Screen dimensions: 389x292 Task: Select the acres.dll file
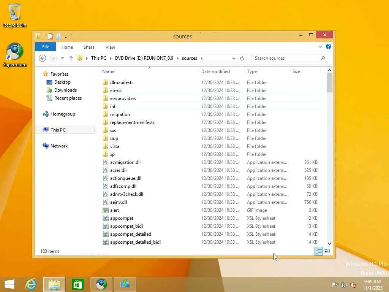[119, 170]
